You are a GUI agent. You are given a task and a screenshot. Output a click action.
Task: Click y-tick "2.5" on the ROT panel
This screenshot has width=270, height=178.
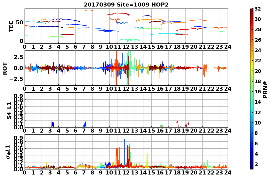19,57
